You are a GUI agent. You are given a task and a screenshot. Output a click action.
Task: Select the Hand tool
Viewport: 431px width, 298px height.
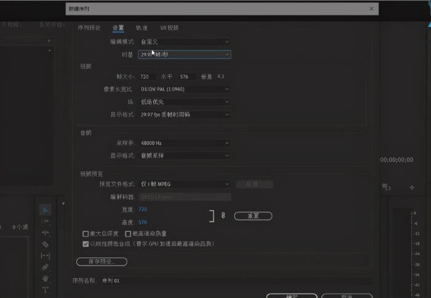pyautogui.click(x=46, y=278)
